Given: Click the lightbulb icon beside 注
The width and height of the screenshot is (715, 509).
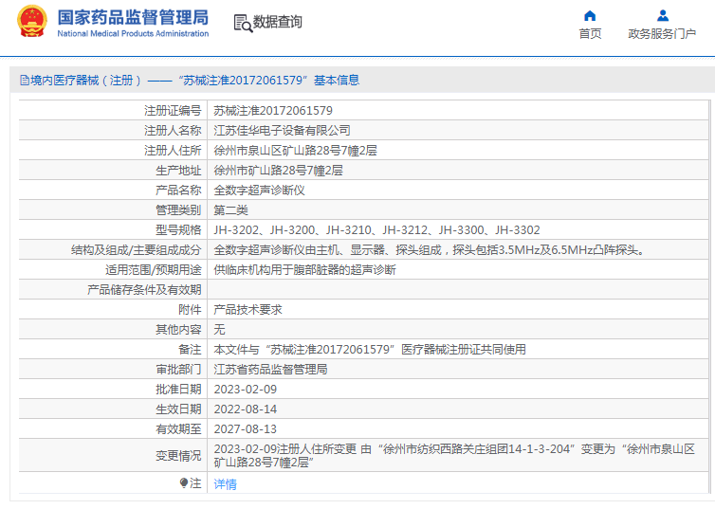Looking at the screenshot, I should click(x=184, y=483).
